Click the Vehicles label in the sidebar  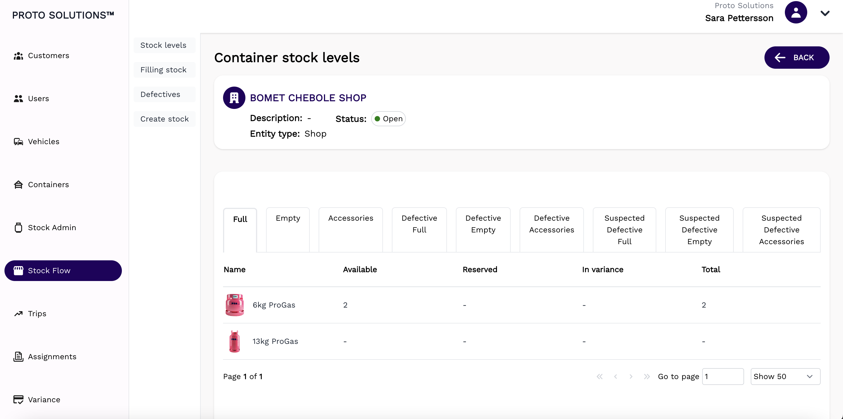tap(44, 142)
